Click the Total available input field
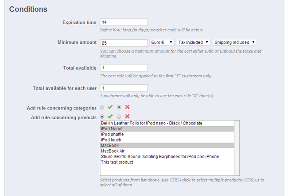288x196 pixels. click(x=124, y=68)
